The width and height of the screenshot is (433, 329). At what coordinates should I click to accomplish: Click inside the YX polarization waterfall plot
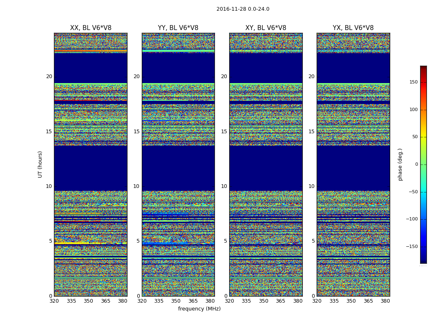(353, 164)
